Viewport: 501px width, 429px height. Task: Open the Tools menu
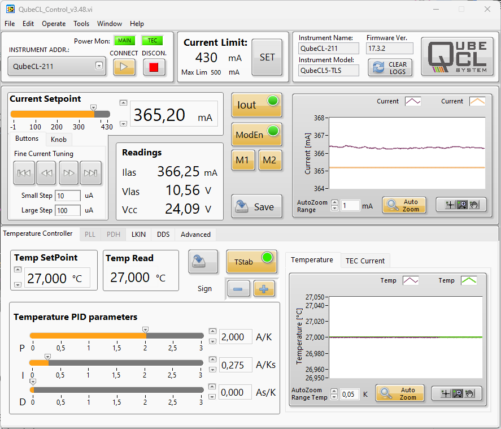coord(81,24)
